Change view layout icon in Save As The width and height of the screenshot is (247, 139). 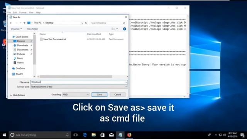pos(113,29)
